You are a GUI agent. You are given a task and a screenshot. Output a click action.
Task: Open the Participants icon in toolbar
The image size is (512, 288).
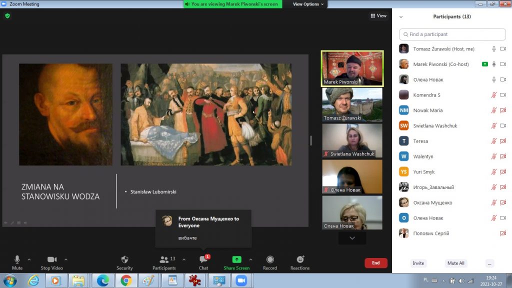pos(163,259)
